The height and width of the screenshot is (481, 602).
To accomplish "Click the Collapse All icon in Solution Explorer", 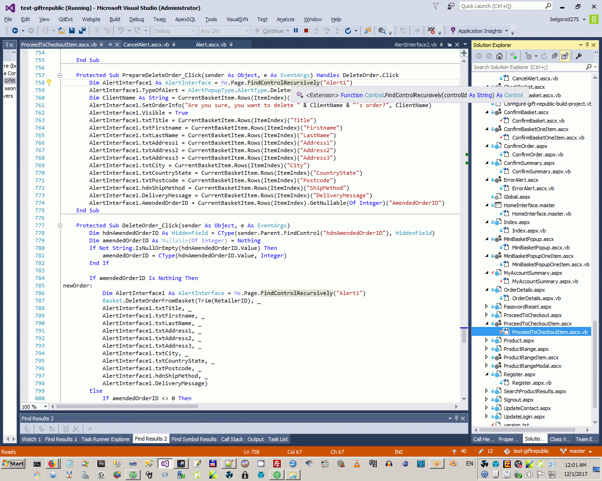I will pos(554,56).
